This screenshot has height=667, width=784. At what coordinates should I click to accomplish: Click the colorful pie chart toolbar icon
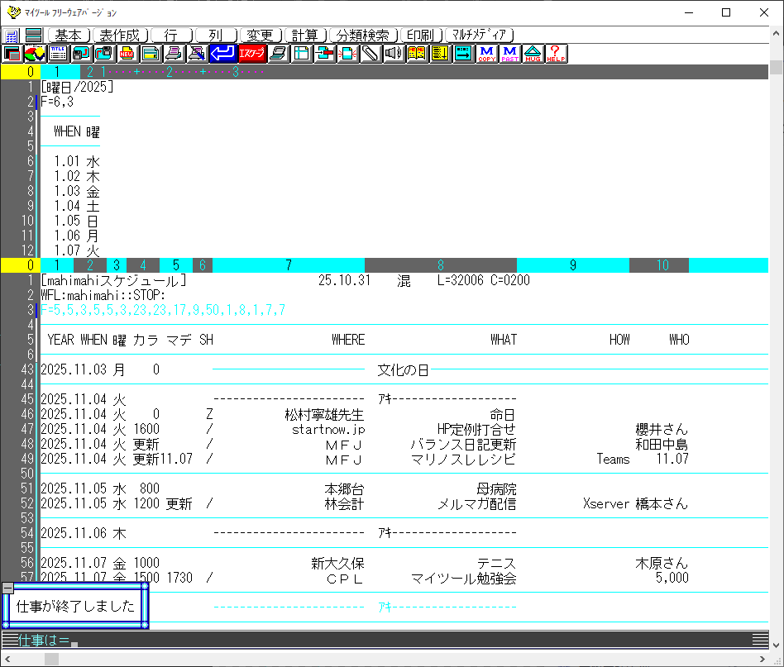point(35,54)
